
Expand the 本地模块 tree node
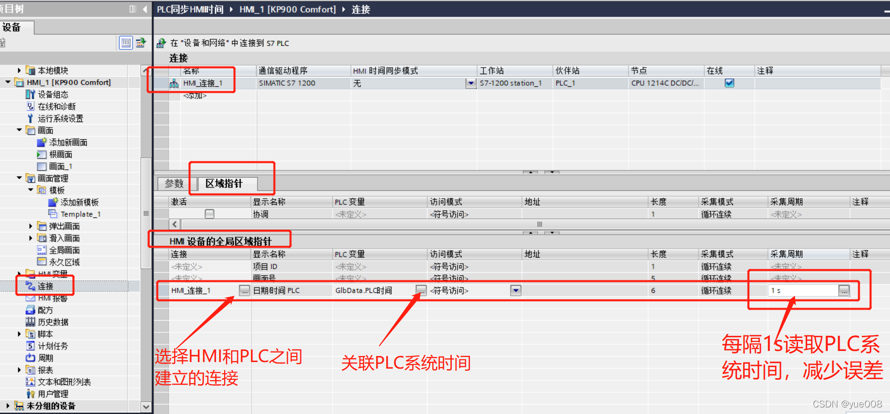[x=19, y=71]
